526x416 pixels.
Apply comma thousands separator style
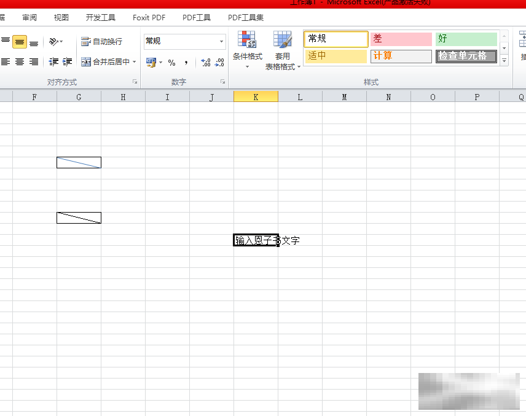[186, 63]
